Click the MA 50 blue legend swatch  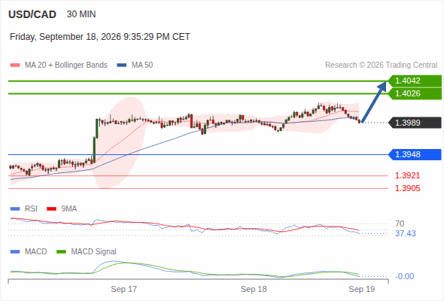tap(122, 65)
